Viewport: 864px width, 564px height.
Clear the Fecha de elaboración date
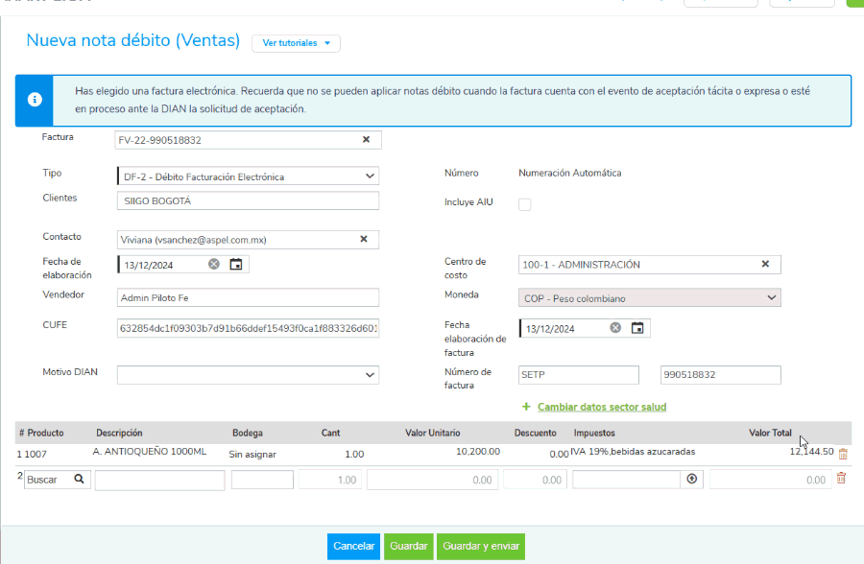click(214, 265)
